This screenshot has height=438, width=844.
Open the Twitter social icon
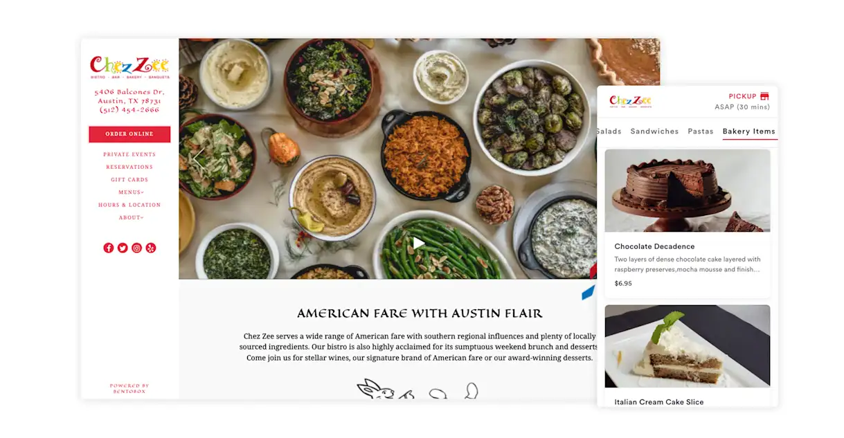tap(123, 248)
